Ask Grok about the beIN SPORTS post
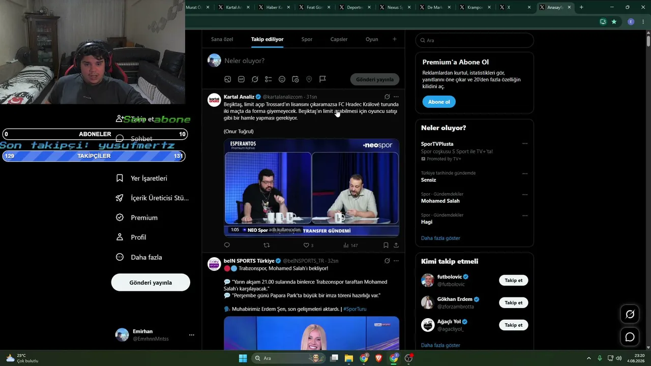This screenshot has height=366, width=651. pyautogui.click(x=387, y=261)
